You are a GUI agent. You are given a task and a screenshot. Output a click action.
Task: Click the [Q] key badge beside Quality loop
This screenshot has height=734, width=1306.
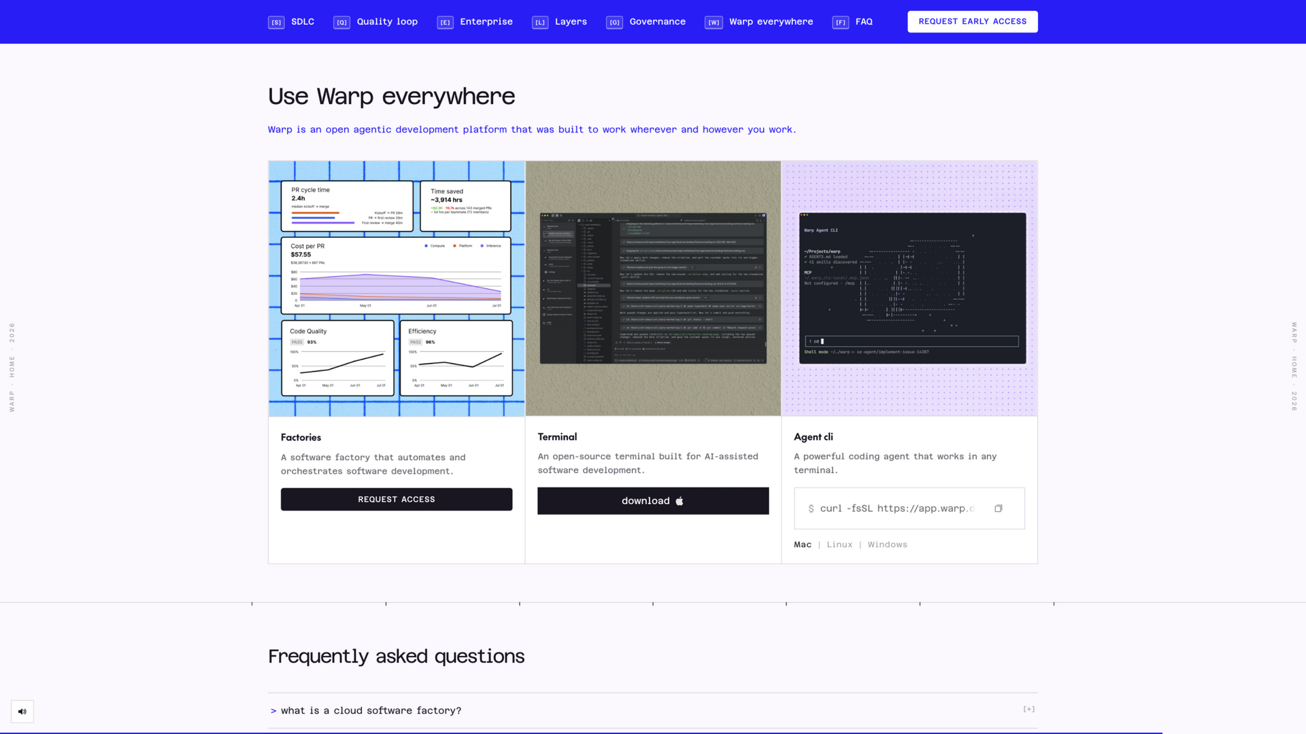tap(341, 22)
